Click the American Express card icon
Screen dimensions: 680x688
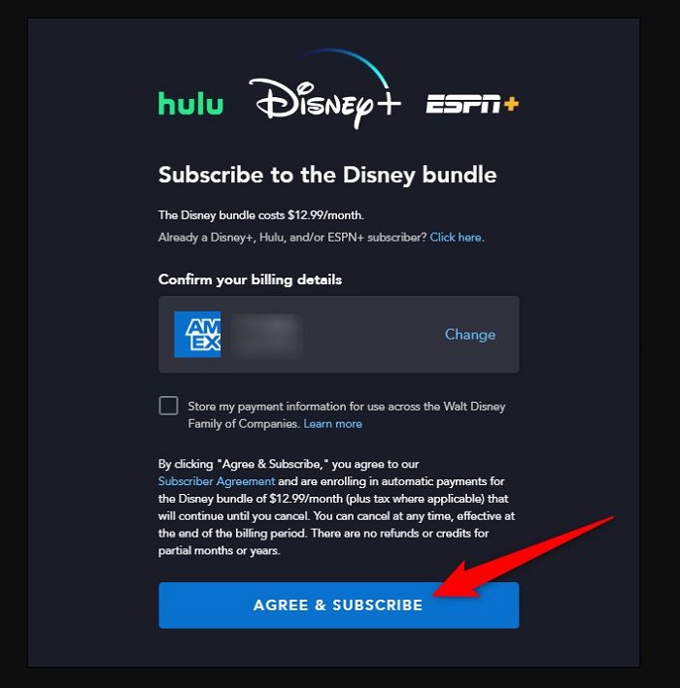tap(197, 335)
